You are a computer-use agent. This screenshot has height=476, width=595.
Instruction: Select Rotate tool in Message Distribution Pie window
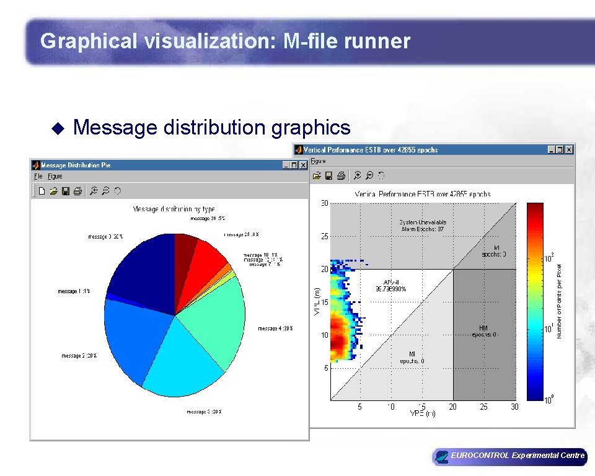(117, 191)
